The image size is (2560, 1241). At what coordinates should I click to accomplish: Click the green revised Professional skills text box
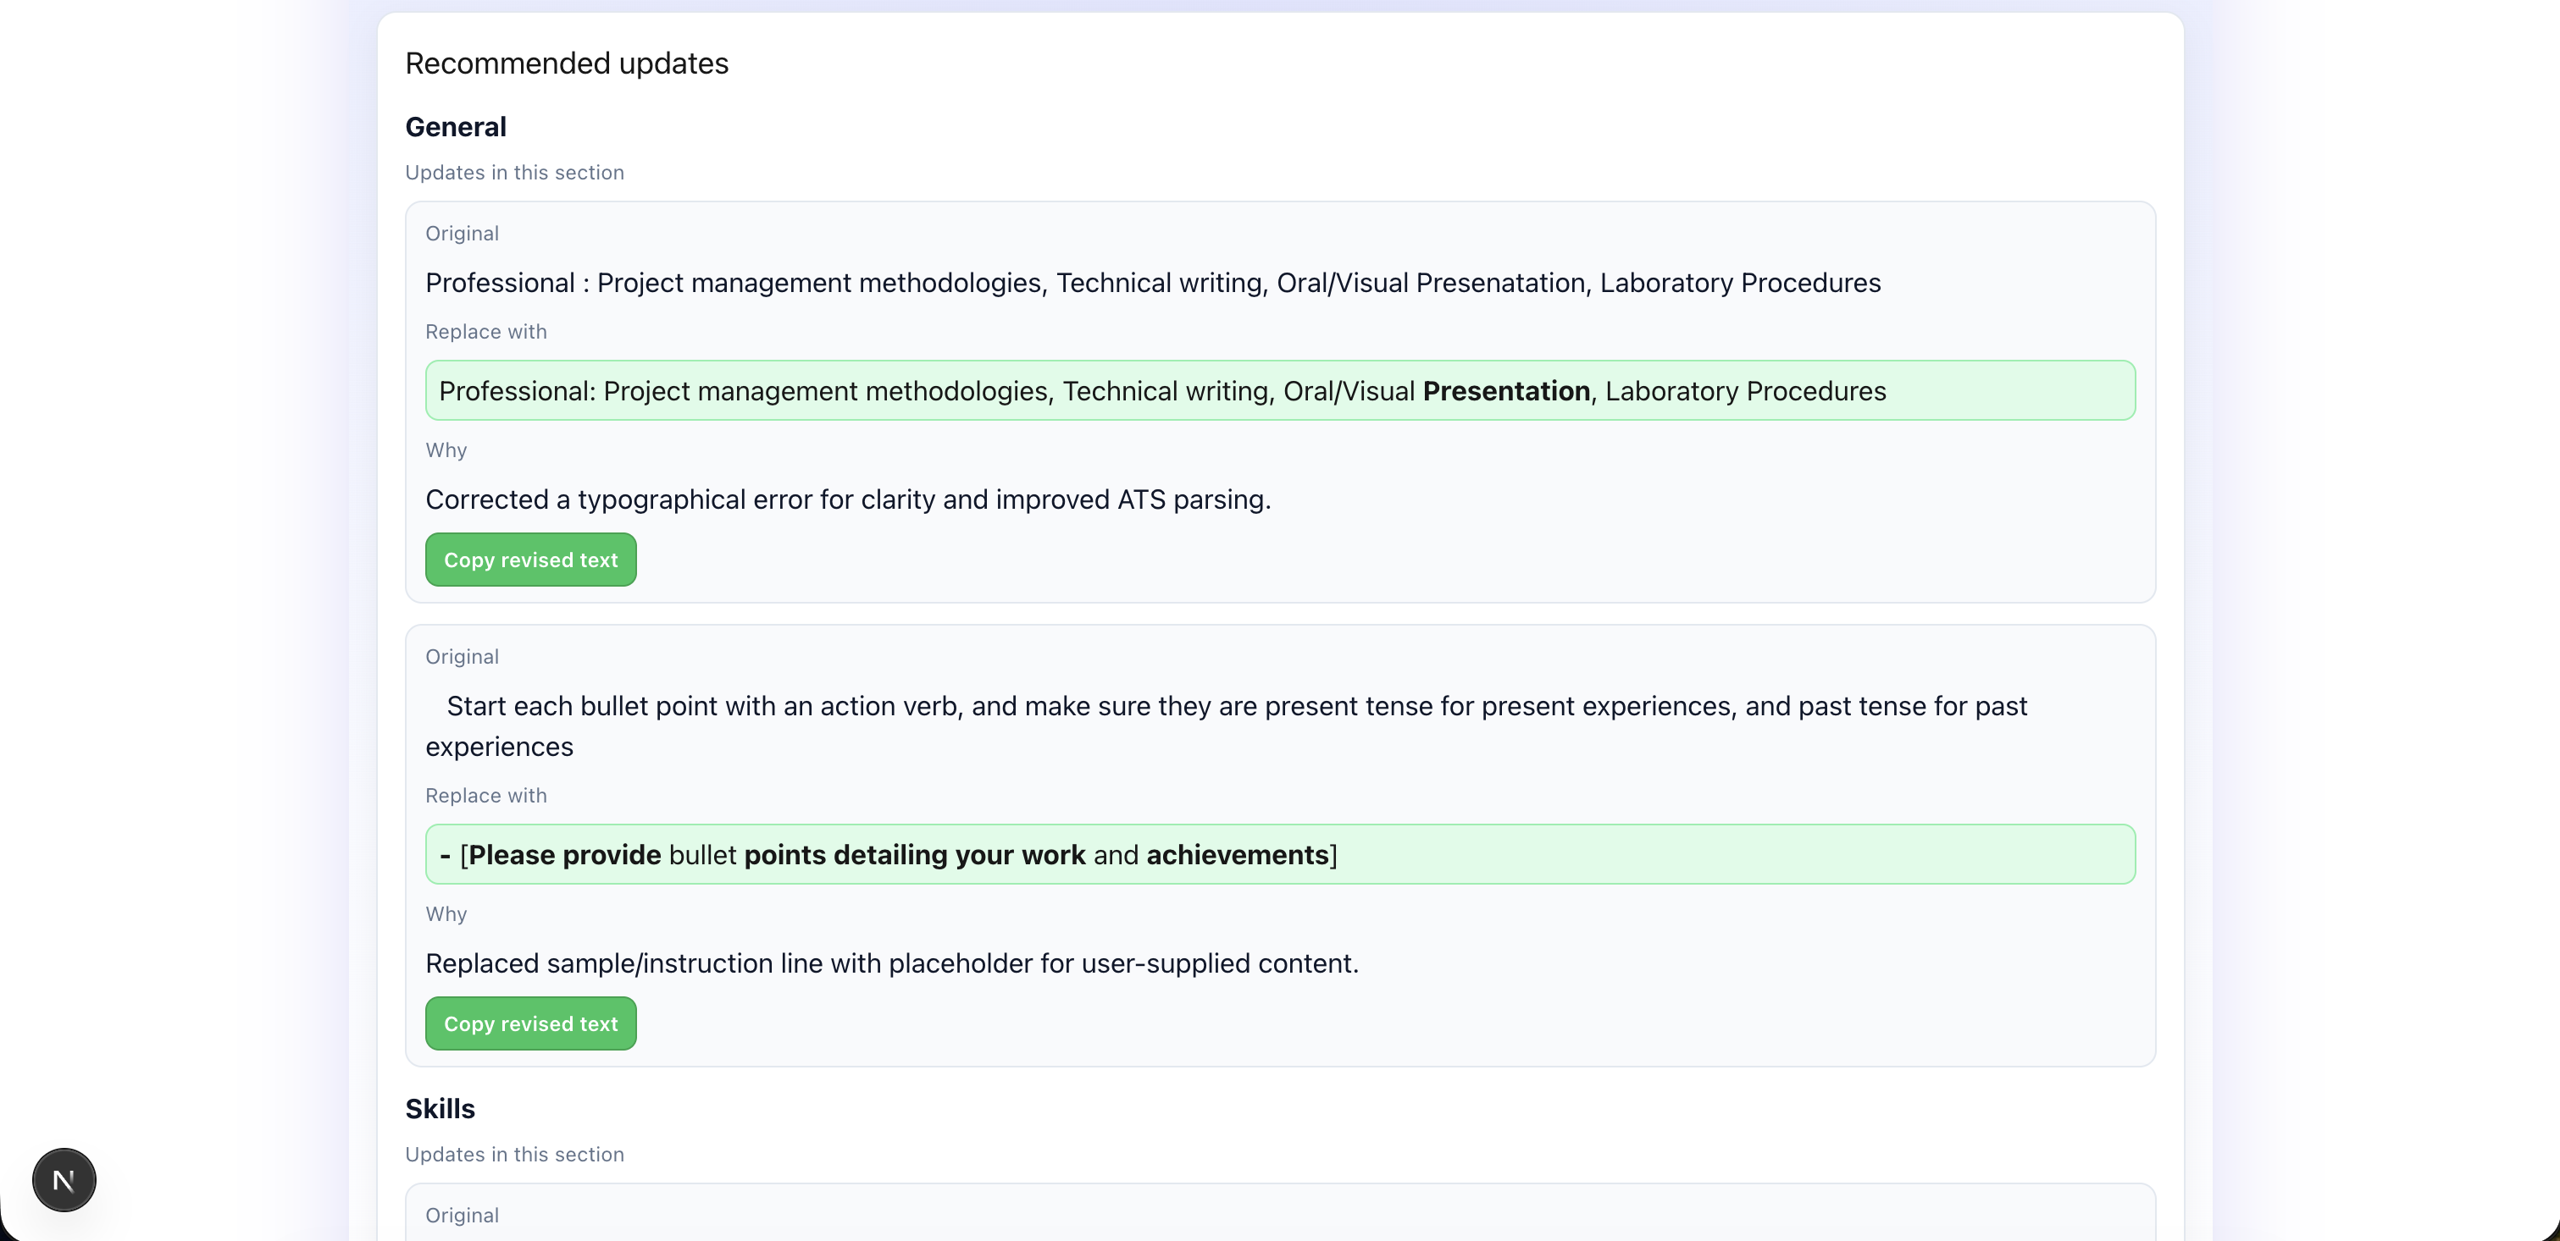click(x=1279, y=391)
